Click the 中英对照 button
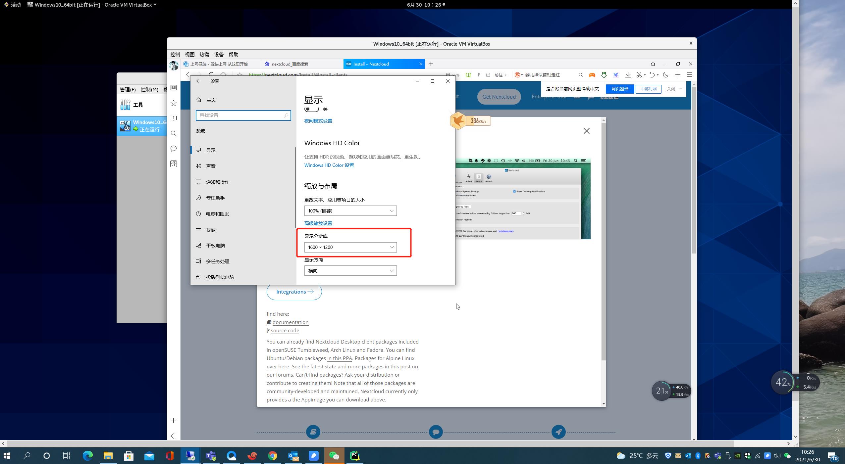 coord(648,89)
